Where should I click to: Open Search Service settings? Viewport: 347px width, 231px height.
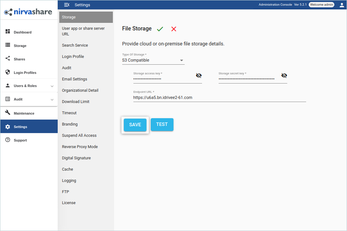coord(75,45)
